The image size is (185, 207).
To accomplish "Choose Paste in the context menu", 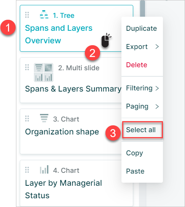I will click(x=135, y=171).
